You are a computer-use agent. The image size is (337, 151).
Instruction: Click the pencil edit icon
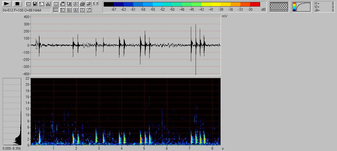(x=89, y=10)
